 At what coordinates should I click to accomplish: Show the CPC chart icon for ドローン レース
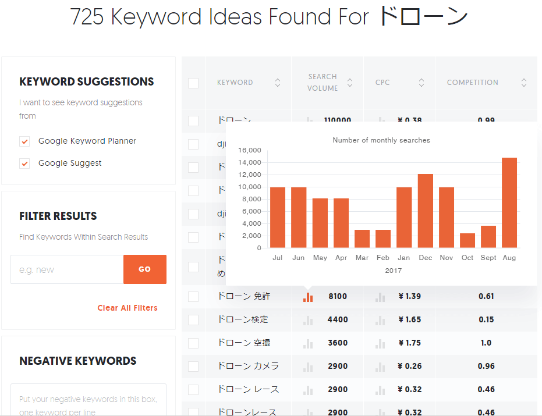coord(380,390)
